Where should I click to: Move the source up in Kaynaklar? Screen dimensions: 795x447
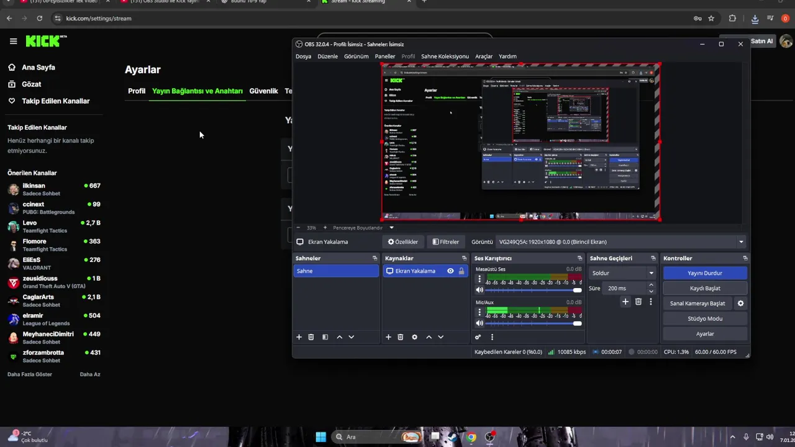click(429, 337)
